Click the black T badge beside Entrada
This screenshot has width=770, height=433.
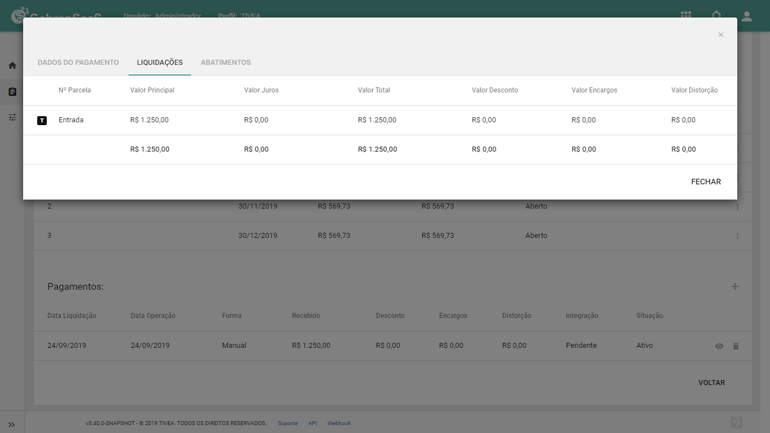point(42,120)
